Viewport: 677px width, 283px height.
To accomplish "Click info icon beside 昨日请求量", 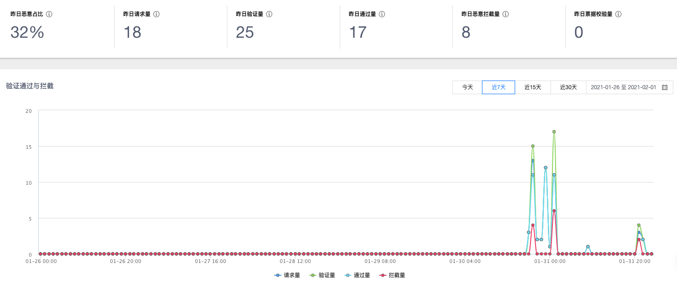I will pos(156,14).
